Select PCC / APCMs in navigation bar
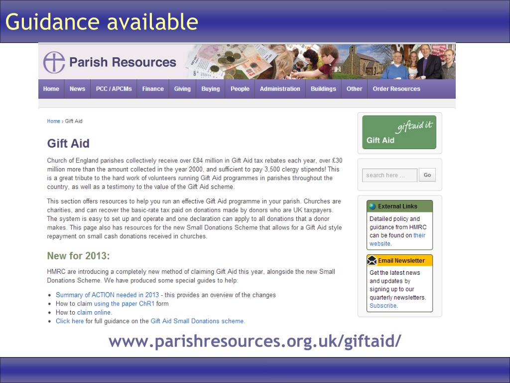Image resolution: width=510 pixels, height=383 pixels. (x=114, y=89)
